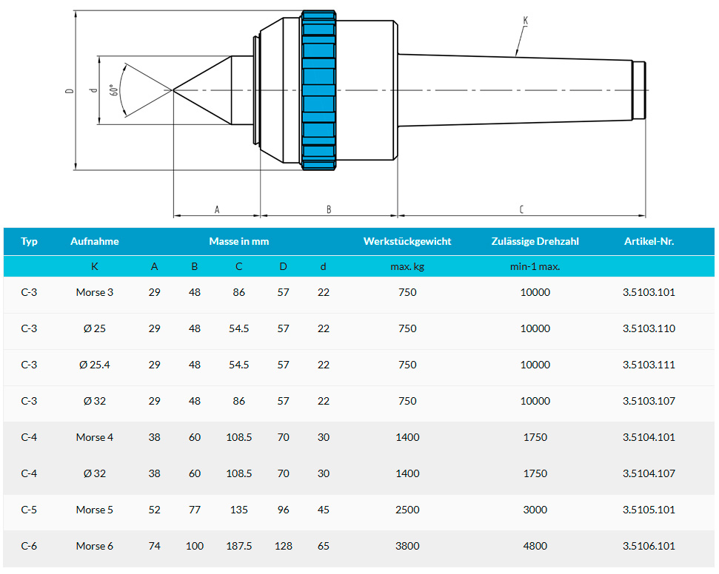Click the Werkstückgewicht column header
Image resolution: width=719 pixels, height=574 pixels.
click(x=407, y=241)
